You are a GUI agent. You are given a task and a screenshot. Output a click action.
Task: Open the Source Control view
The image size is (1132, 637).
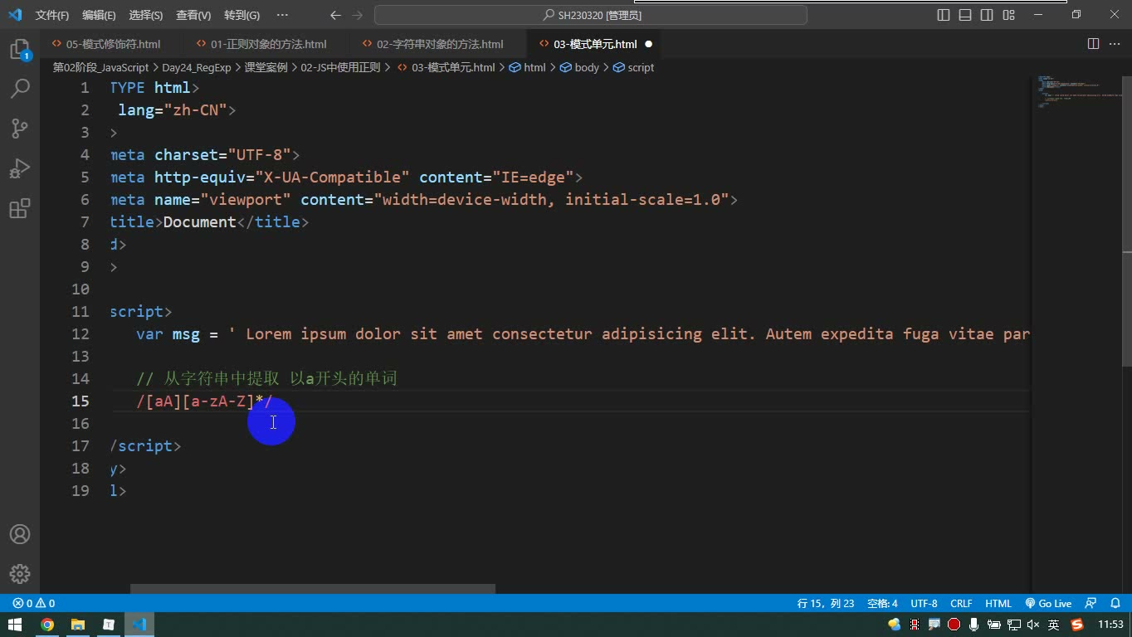click(x=20, y=128)
